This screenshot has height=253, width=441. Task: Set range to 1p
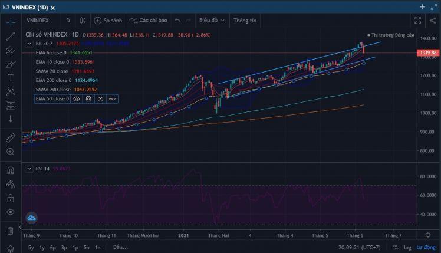pos(75,247)
